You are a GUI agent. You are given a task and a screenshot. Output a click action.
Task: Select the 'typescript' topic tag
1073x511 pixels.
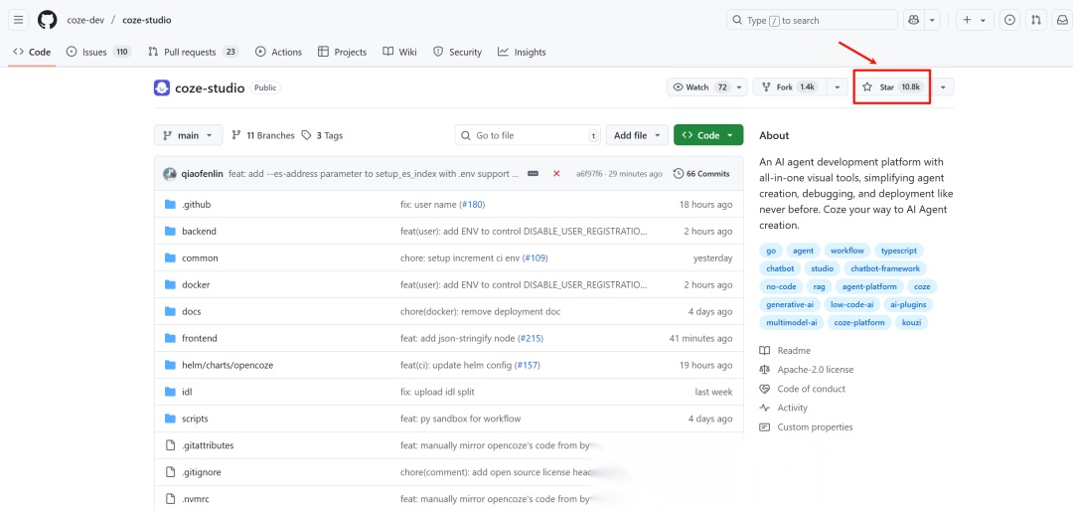pos(899,251)
